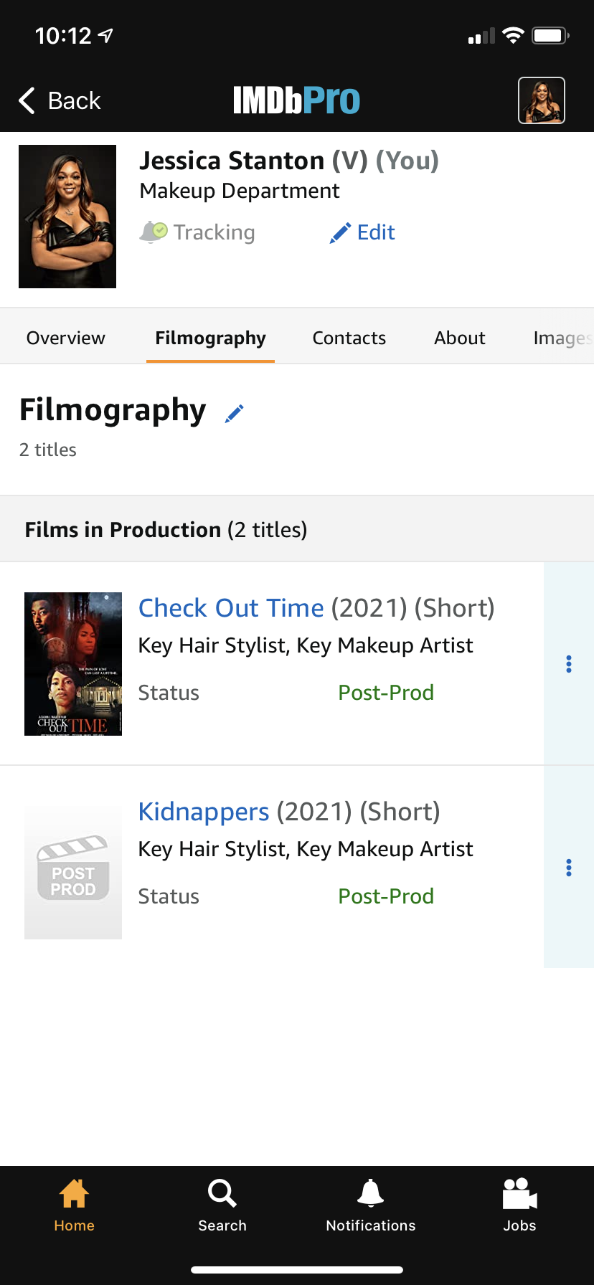This screenshot has width=594, height=1285.
Task: Click Edit next to Tracking
Action: [x=363, y=232]
